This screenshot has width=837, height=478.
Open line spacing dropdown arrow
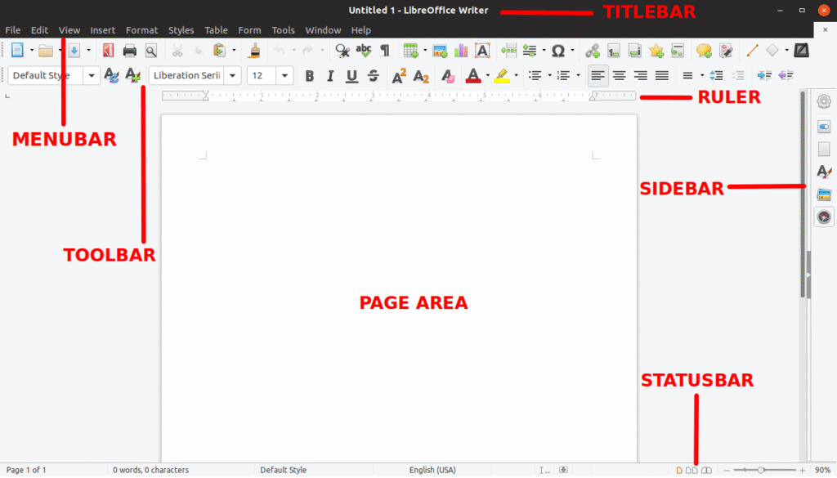tap(701, 76)
